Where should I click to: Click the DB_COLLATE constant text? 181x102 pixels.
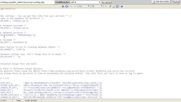point(6,57)
